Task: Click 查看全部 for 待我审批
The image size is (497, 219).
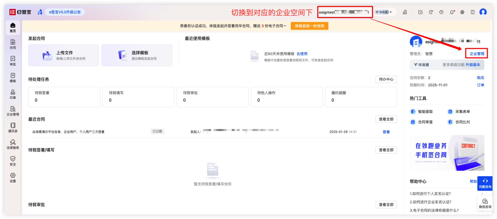Action: point(386,205)
